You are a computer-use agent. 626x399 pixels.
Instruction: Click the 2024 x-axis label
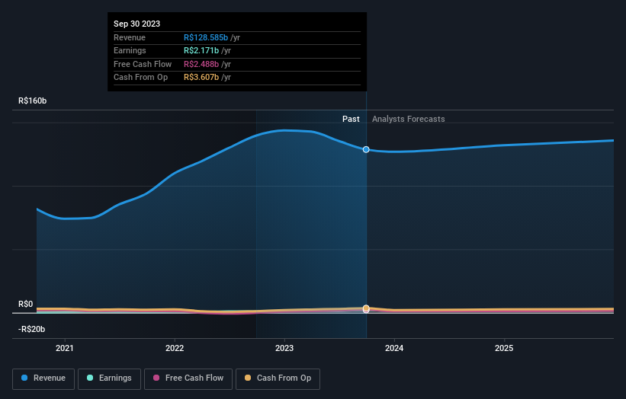pos(394,348)
